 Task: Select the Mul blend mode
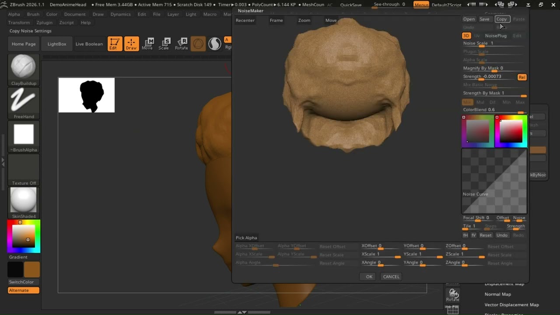pyautogui.click(x=480, y=102)
